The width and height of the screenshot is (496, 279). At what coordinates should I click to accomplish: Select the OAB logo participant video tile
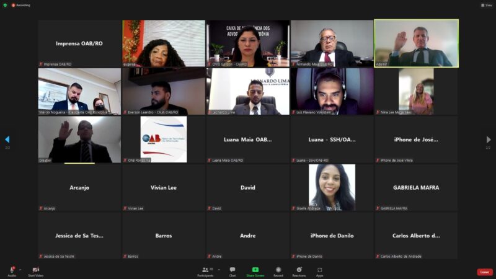point(164,139)
